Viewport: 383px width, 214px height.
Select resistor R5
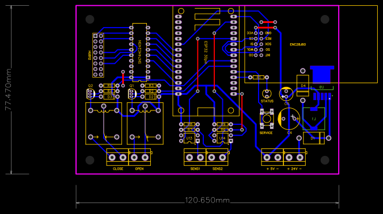coord(109,86)
